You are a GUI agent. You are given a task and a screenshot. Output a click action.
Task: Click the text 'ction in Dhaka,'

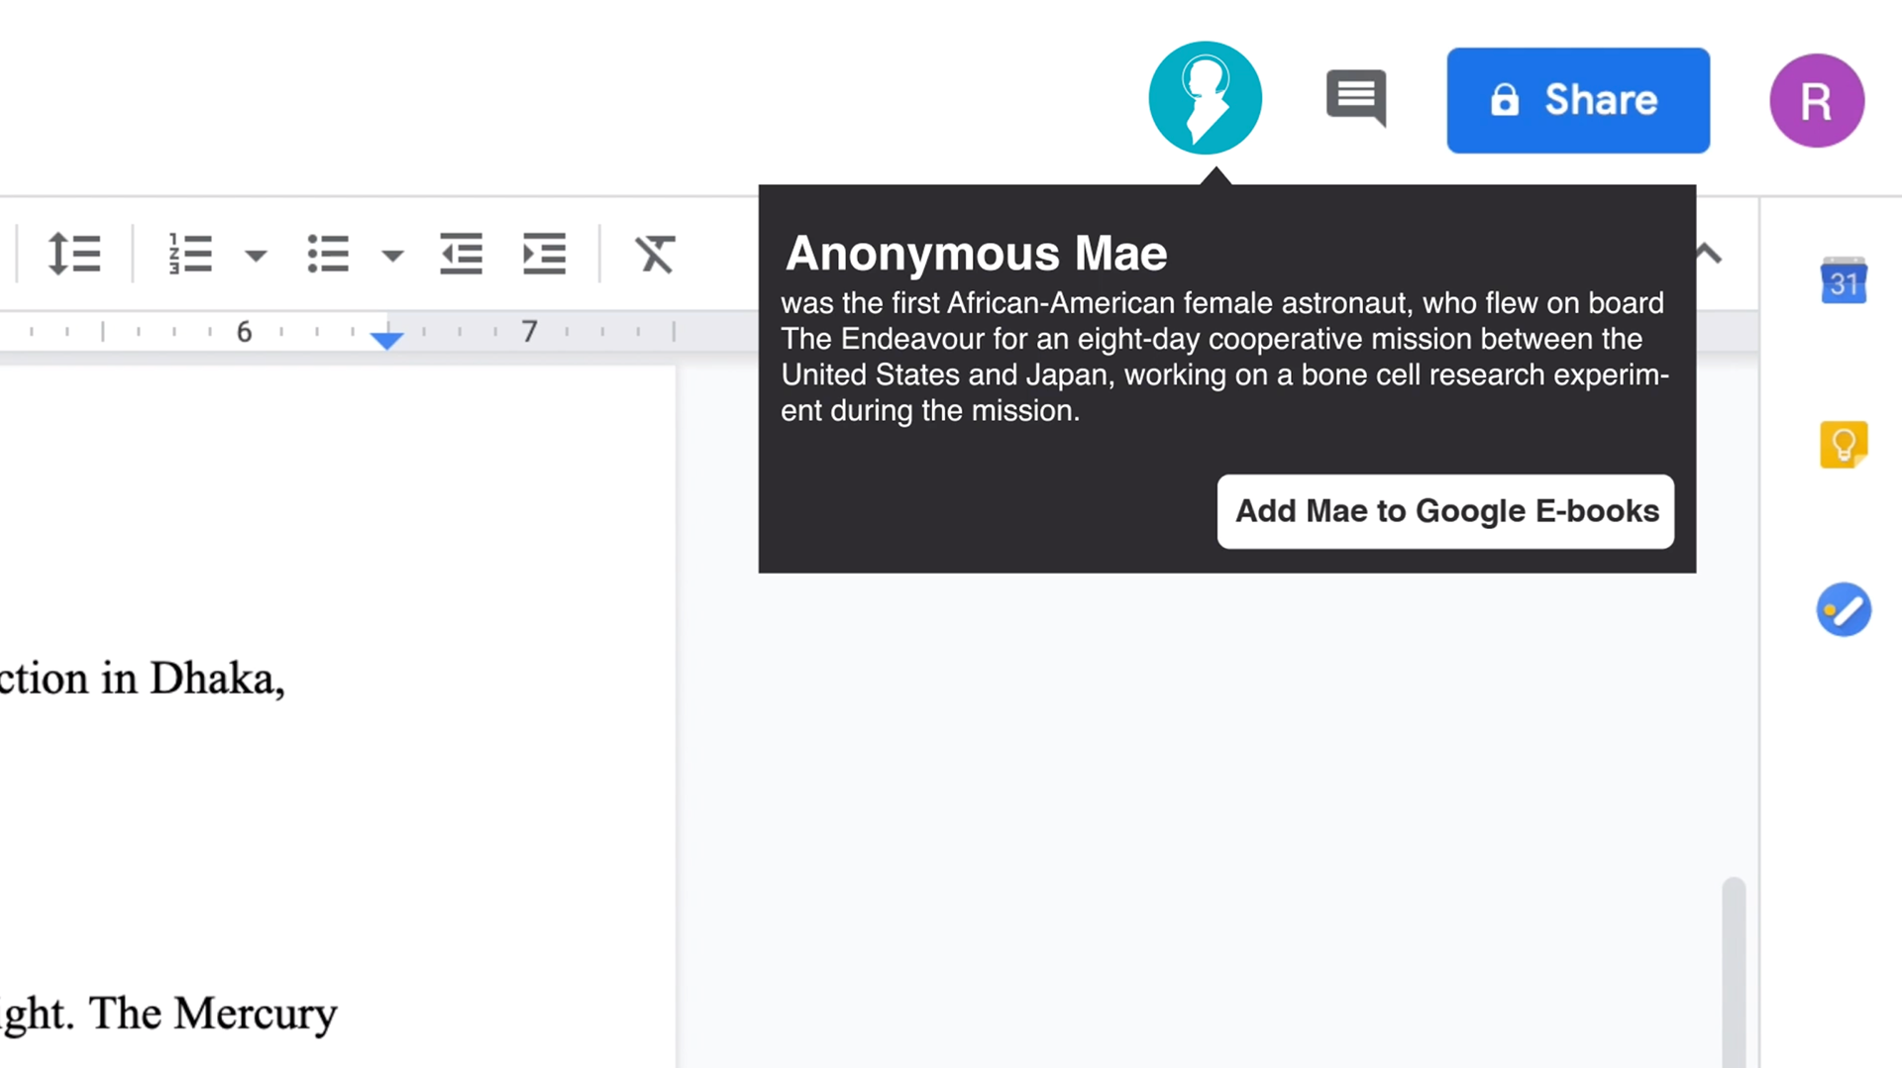pyautogui.click(x=143, y=680)
